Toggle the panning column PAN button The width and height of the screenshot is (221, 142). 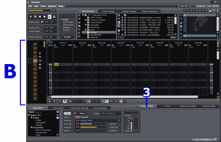(111, 101)
